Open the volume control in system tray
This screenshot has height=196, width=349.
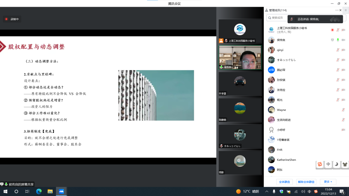(303, 191)
